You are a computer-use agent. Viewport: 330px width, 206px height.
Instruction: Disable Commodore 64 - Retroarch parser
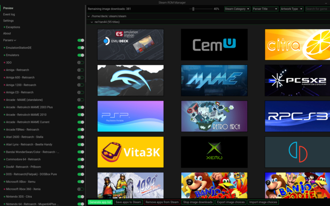pyautogui.click(x=81, y=159)
